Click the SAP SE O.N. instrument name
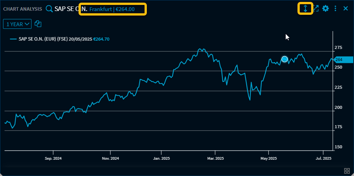The image size is (354, 176). point(71,9)
